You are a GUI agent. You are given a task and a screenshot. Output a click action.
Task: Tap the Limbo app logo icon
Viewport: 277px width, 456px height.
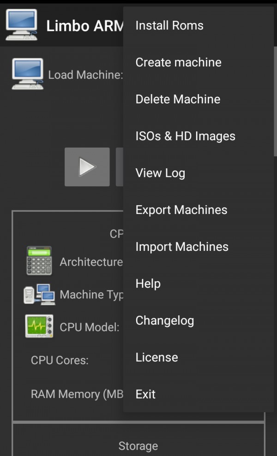[22, 25]
